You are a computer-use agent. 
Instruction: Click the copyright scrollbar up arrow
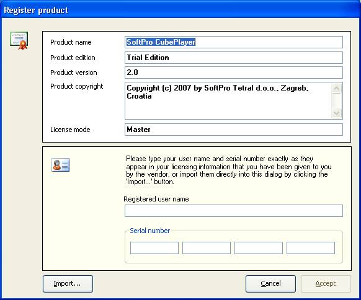(337, 89)
